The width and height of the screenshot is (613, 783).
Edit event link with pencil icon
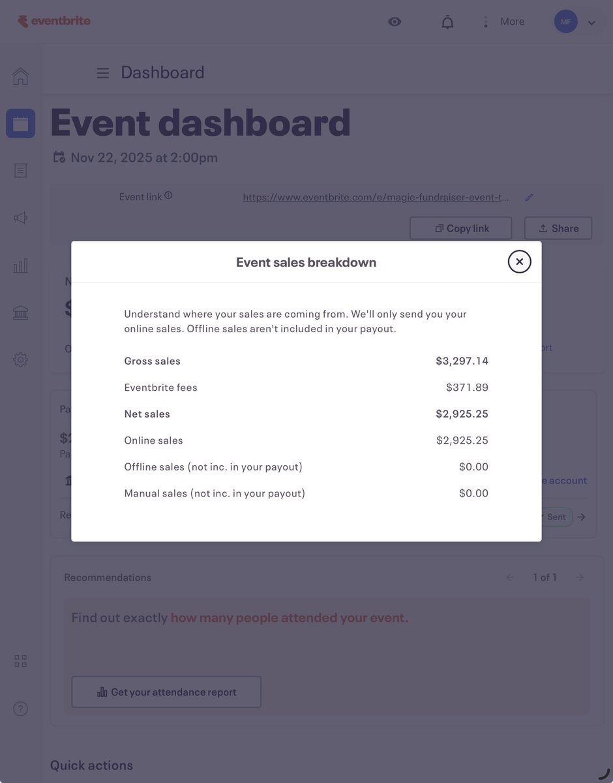529,197
